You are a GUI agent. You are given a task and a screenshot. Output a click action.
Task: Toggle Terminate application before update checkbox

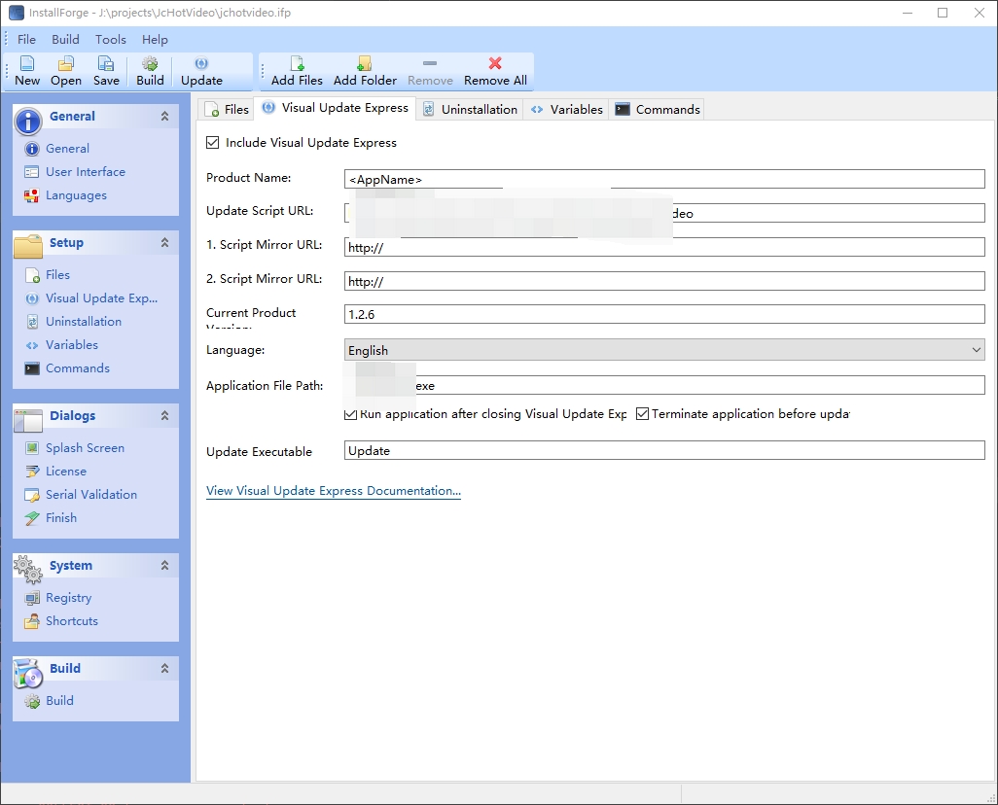point(642,414)
